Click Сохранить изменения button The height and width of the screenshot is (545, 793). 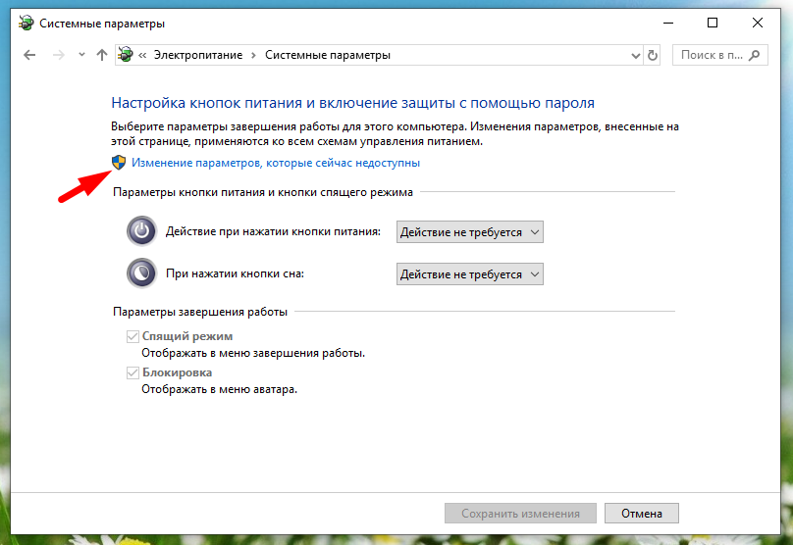pyautogui.click(x=520, y=514)
